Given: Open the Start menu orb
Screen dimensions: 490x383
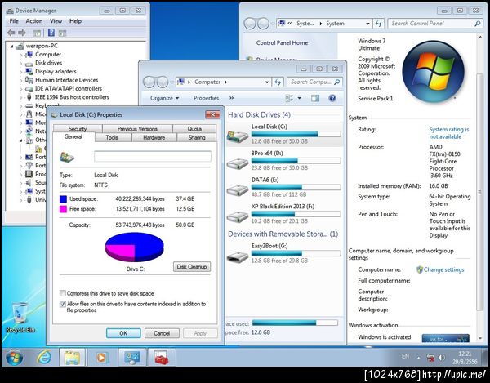Looking at the screenshot, I should coord(14,358).
